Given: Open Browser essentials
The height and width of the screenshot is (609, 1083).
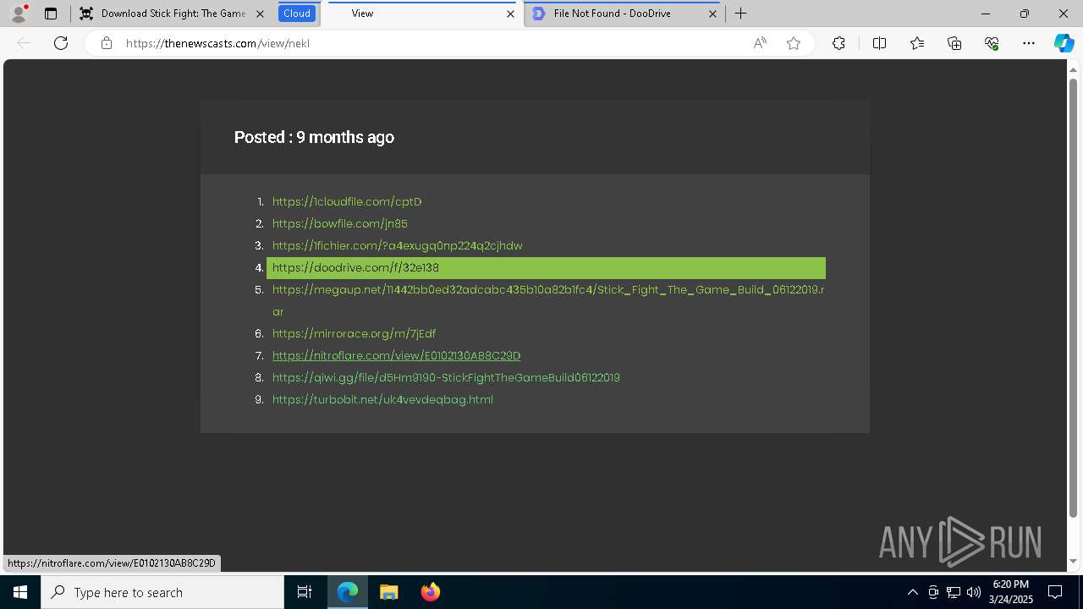Looking at the screenshot, I should pyautogui.click(x=992, y=43).
